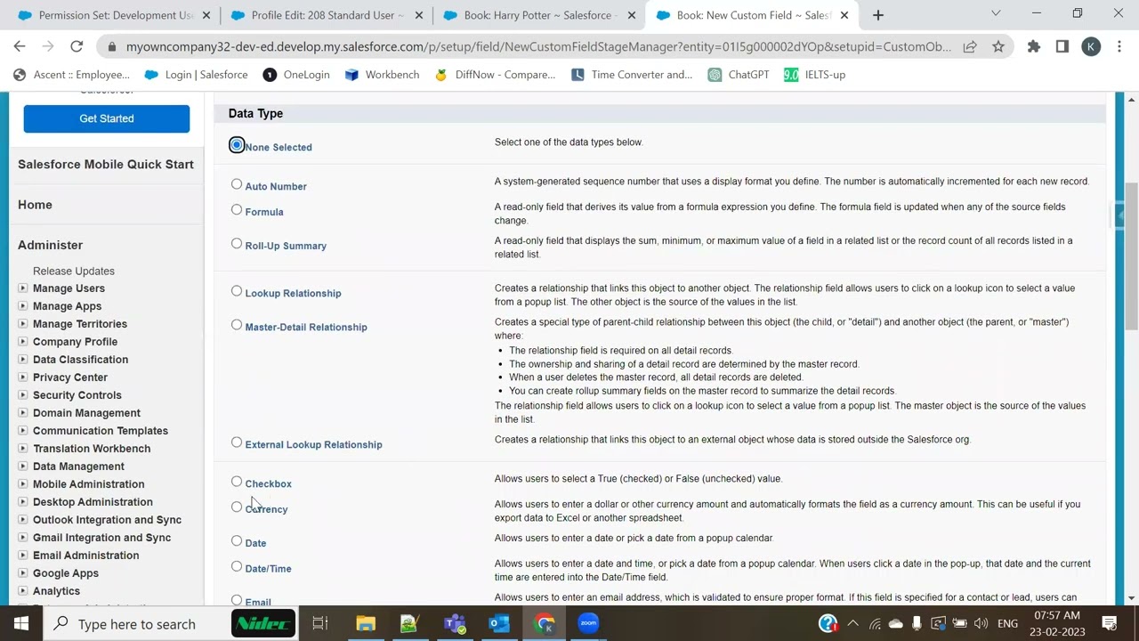Select Master-Detail Relationship radio button

pyautogui.click(x=237, y=325)
